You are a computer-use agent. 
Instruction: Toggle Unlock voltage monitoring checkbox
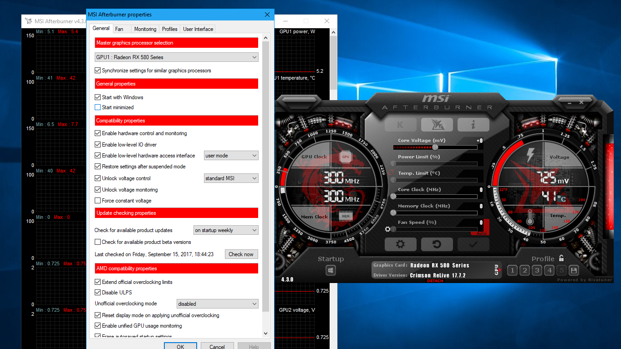tap(97, 190)
